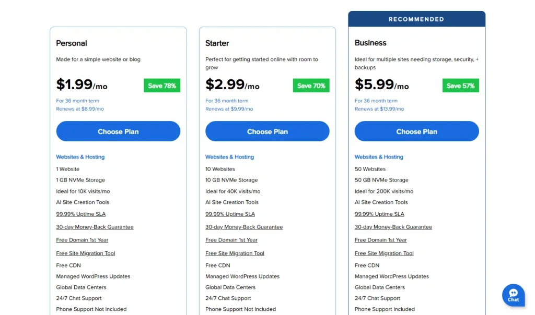Click Renews at $9.99/mo under Starter
Viewport: 535px width, 315px height.
(x=229, y=109)
